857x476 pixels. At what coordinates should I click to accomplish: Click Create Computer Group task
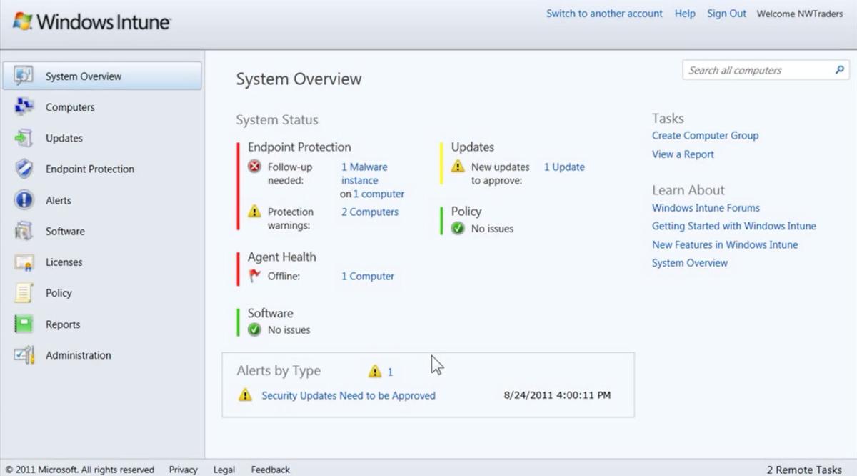[x=706, y=135]
